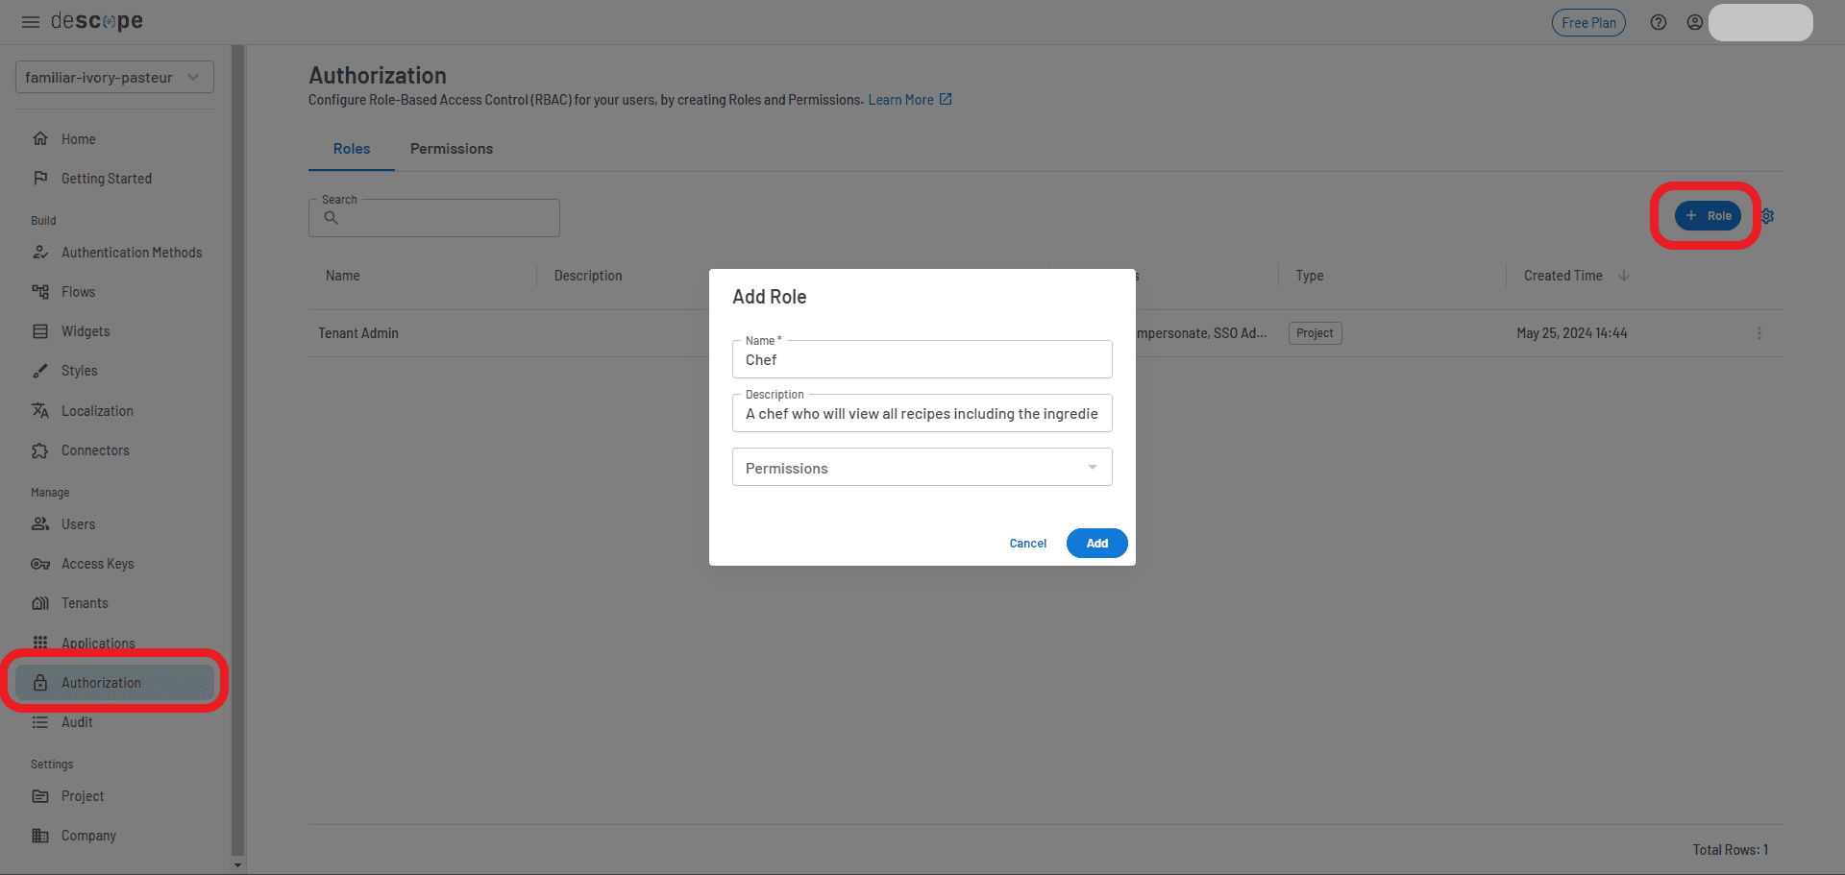Viewport: 1845px width, 875px height.
Task: Select the Access Keys icon
Action: pyautogui.click(x=41, y=564)
